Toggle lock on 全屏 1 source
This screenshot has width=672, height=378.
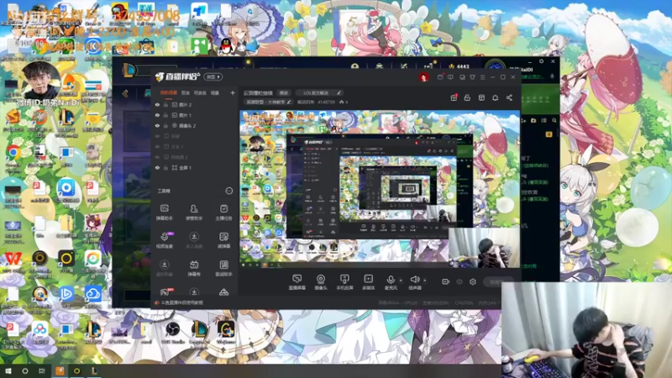(165, 167)
